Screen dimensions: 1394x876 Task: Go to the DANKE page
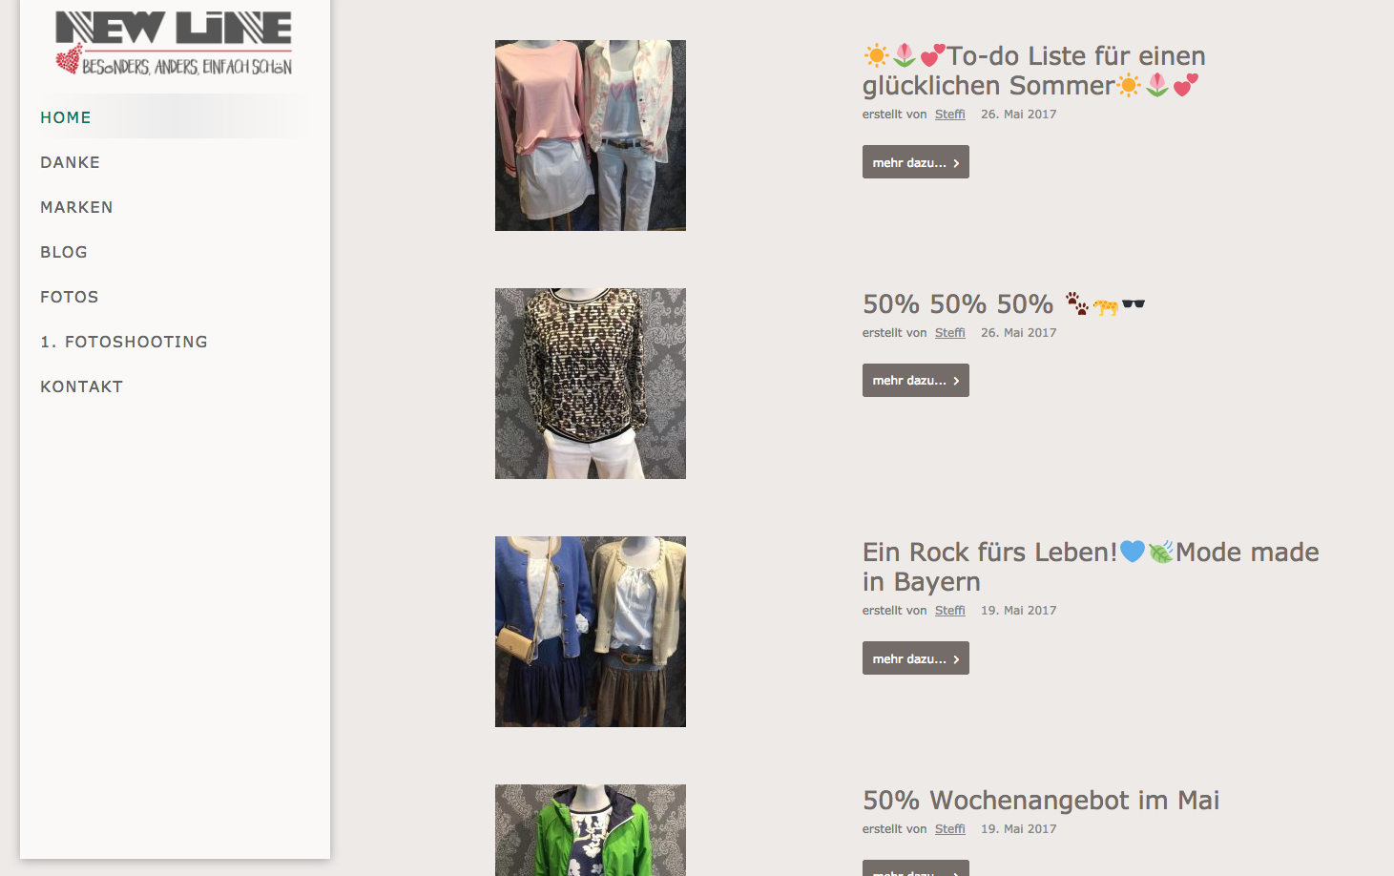coord(70,162)
